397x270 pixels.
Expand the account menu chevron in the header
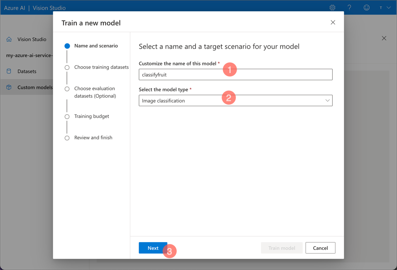click(x=388, y=7)
